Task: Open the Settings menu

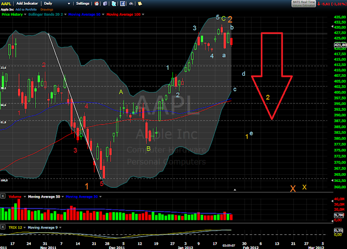Action: 82,4
